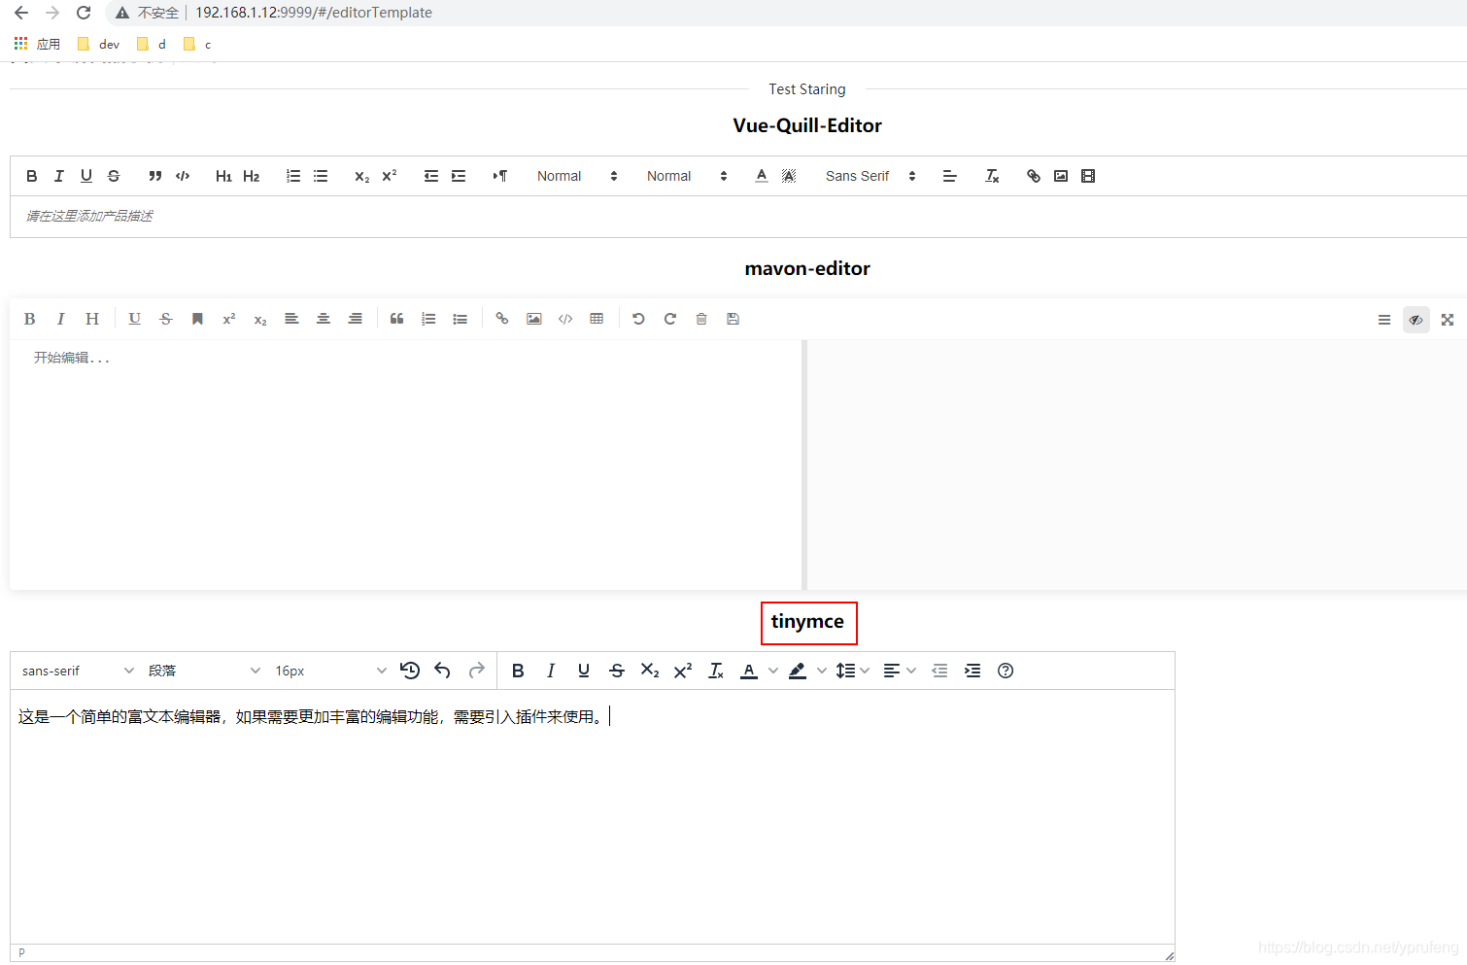The height and width of the screenshot is (965, 1467).
Task: Insert table in mavon-editor
Action: pyautogui.click(x=597, y=319)
